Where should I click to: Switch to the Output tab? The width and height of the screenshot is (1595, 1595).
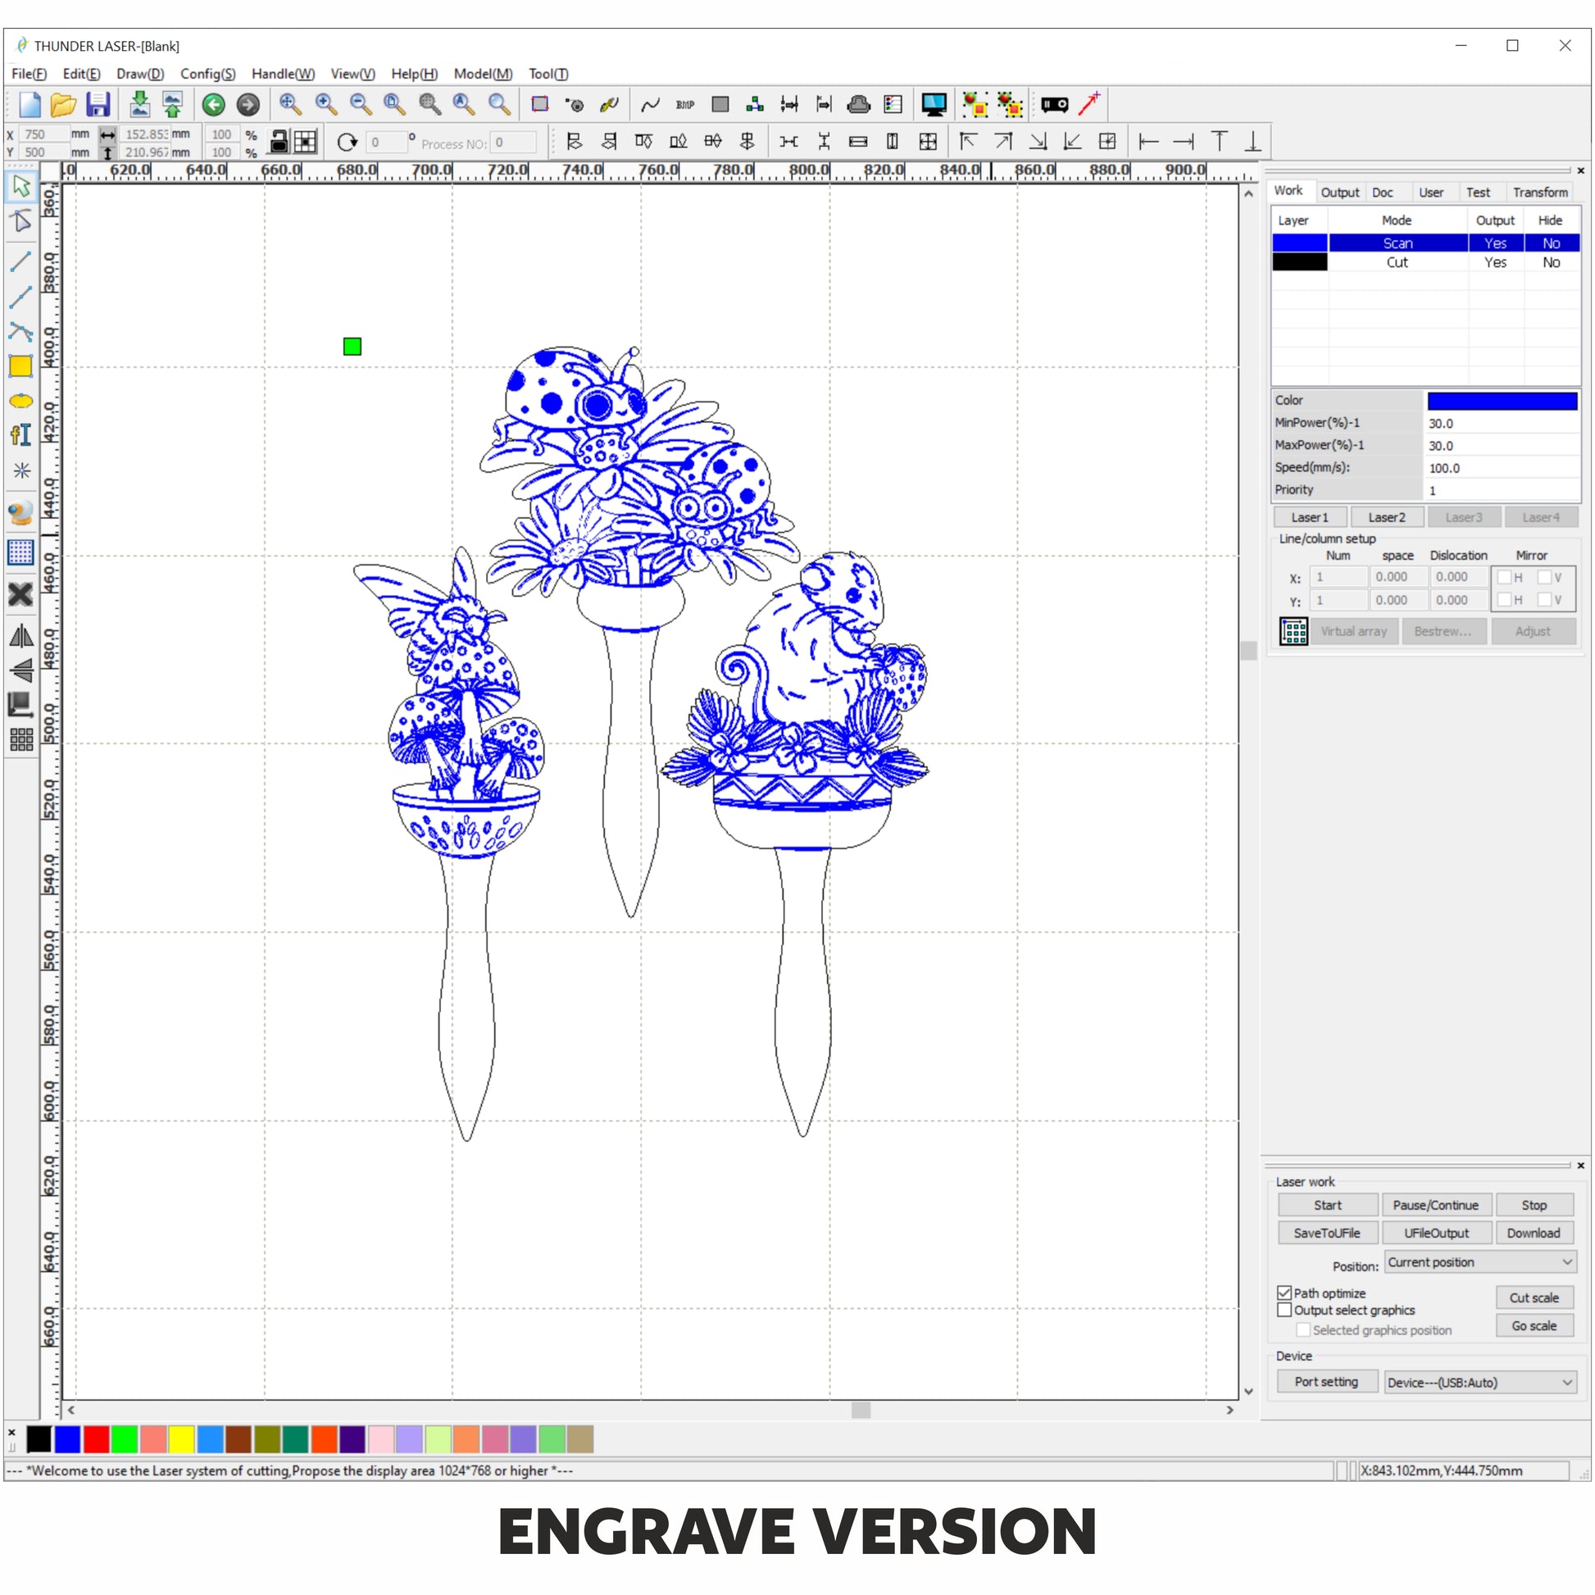pyautogui.click(x=1339, y=193)
